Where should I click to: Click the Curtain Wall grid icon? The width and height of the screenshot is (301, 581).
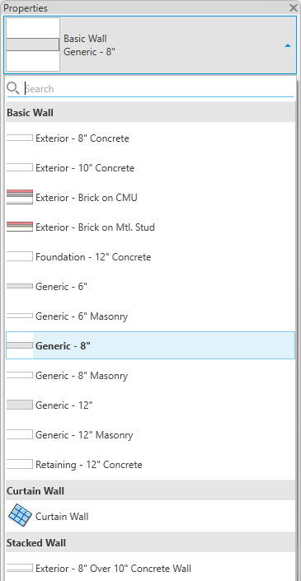coord(20,516)
